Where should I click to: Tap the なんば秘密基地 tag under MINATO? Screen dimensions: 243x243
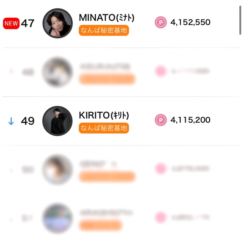(104, 30)
